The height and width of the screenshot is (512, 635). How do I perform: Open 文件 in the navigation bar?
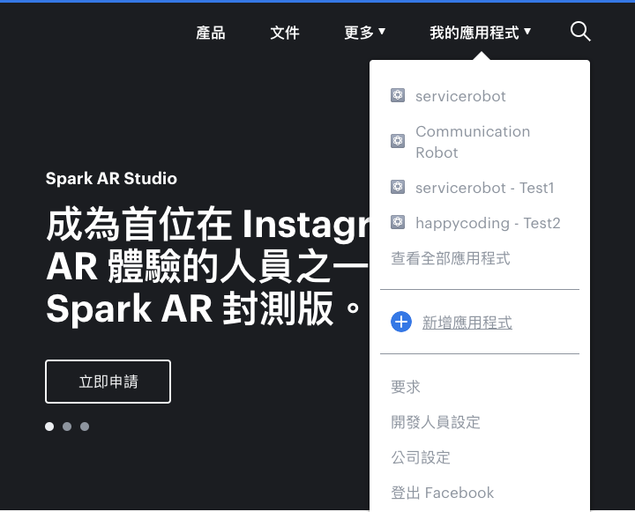[x=285, y=33]
